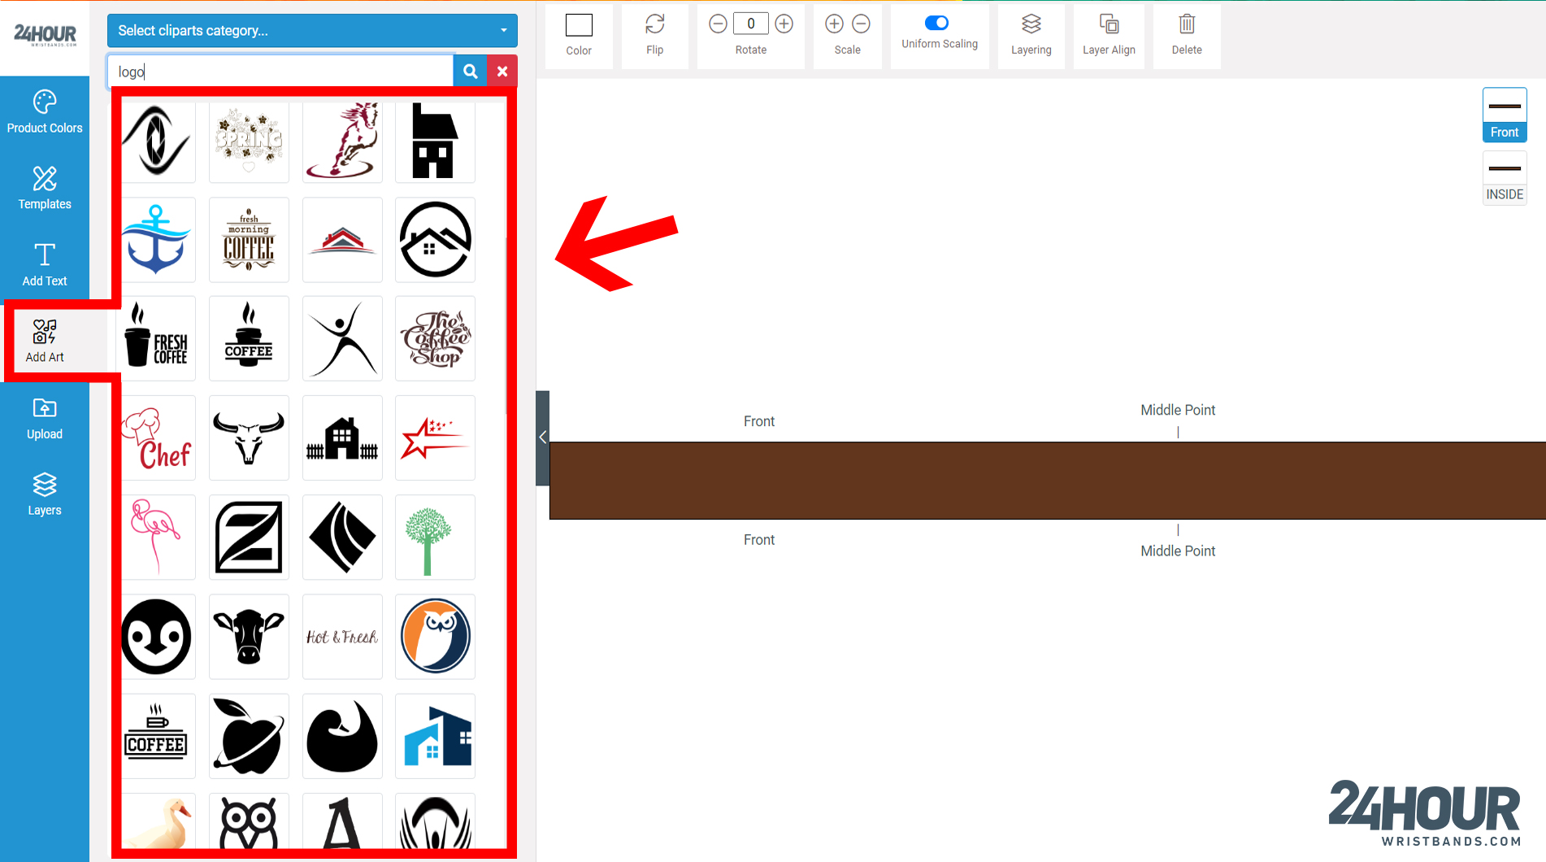Select the letter Z square clipart
This screenshot has width=1546, height=862.
tap(249, 538)
